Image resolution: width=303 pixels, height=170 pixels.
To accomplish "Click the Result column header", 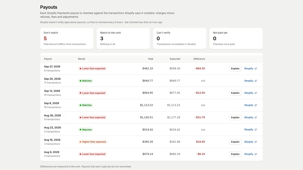I will (x=81, y=59).
